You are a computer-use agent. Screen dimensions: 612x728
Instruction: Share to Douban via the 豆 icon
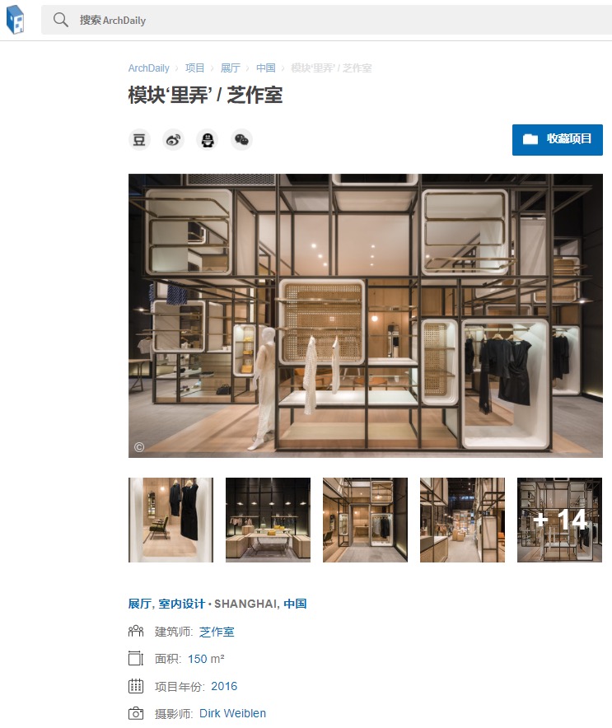pyautogui.click(x=139, y=140)
